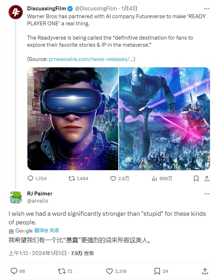View analytics for the 698万 views count
The width and height of the screenshot is (216, 280).
coord(162,178)
